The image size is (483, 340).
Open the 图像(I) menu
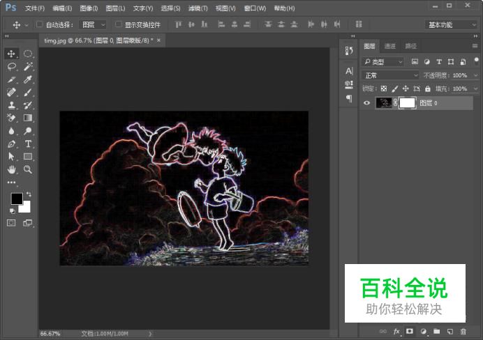click(x=89, y=8)
